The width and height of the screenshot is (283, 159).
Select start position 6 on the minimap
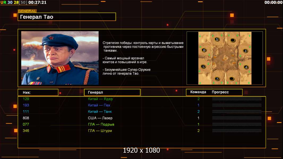pos(204,50)
